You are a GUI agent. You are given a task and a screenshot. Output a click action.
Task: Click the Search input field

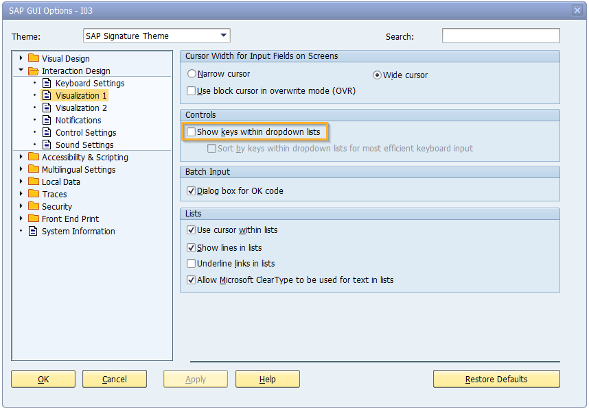500,36
